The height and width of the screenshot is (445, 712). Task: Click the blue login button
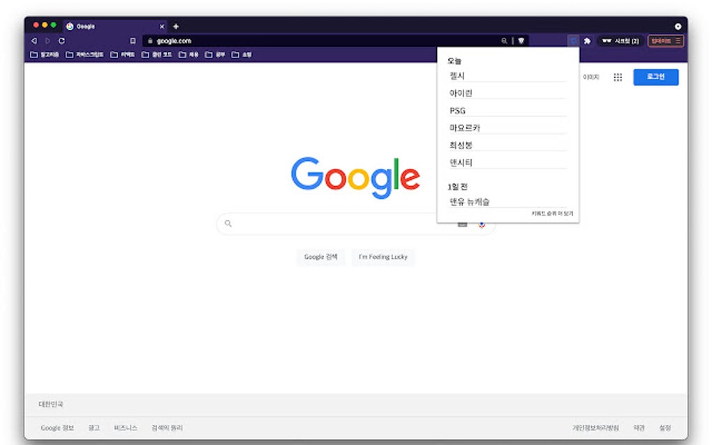pos(655,77)
